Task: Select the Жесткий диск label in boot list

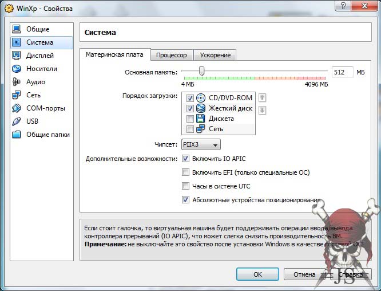Action: [x=231, y=108]
